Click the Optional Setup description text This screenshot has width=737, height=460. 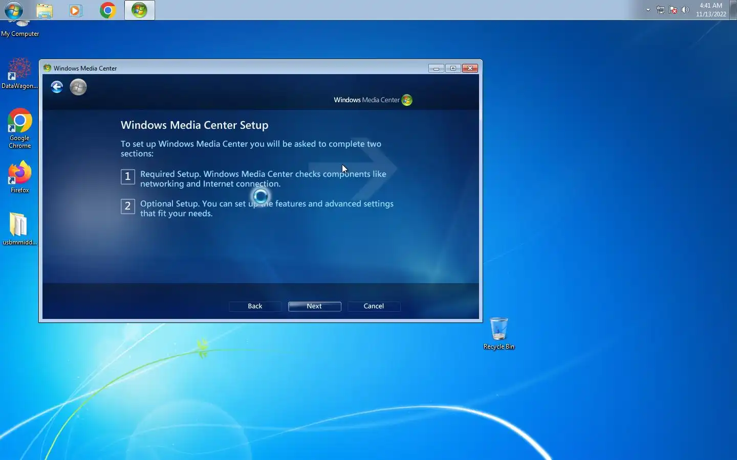(267, 209)
